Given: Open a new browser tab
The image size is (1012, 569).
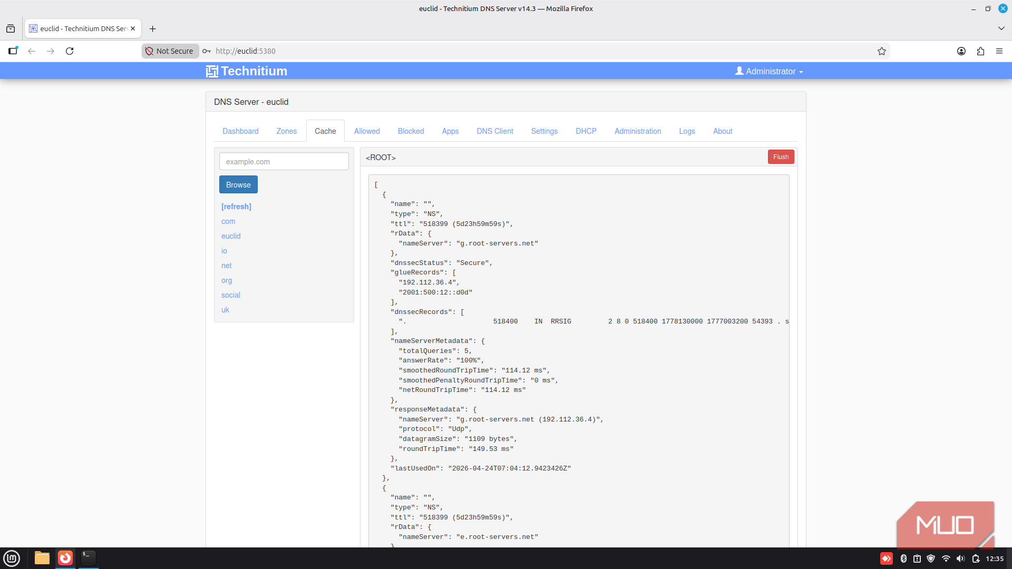Looking at the screenshot, I should pos(152,29).
